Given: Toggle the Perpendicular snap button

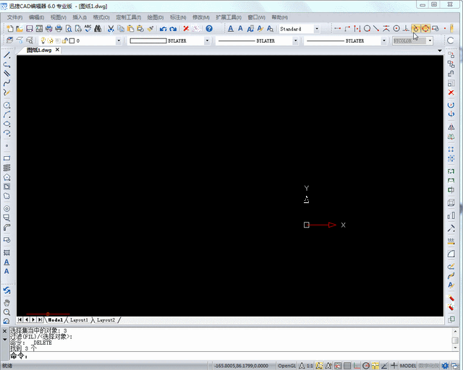Looking at the screenshot, I should coord(407,29).
